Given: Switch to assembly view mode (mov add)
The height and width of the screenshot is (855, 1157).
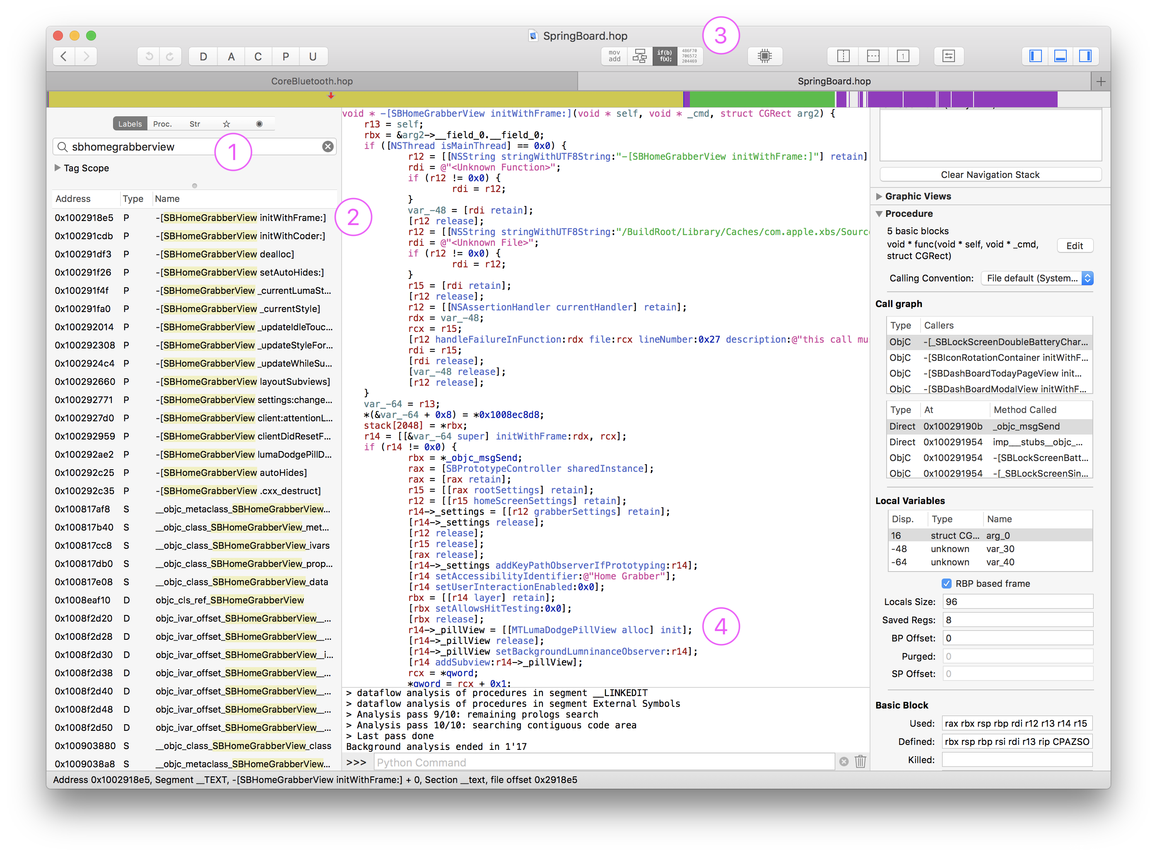Looking at the screenshot, I should 614,56.
